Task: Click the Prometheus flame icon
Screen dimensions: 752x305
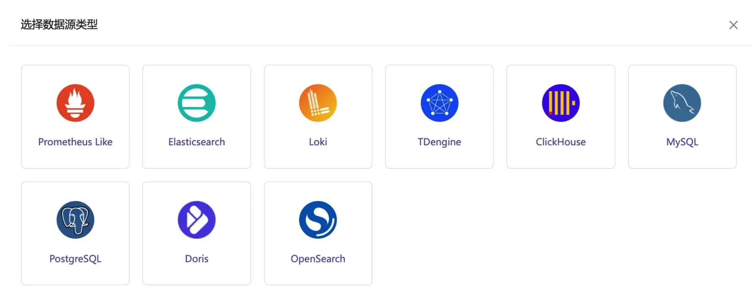Action: pos(75,103)
